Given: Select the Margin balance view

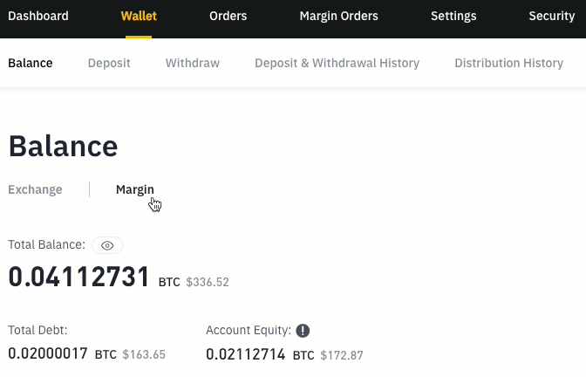Looking at the screenshot, I should coord(135,189).
